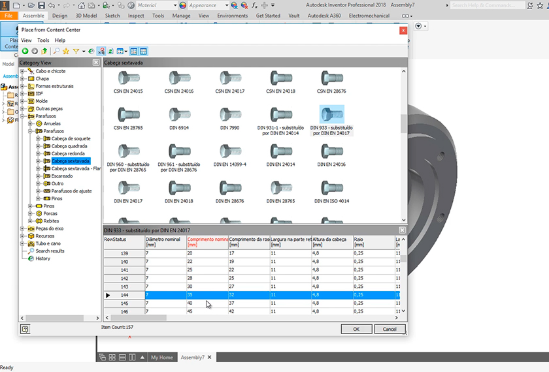The height and width of the screenshot is (372, 549).
Task: Click the Filter funnel icon
Action: [76, 51]
